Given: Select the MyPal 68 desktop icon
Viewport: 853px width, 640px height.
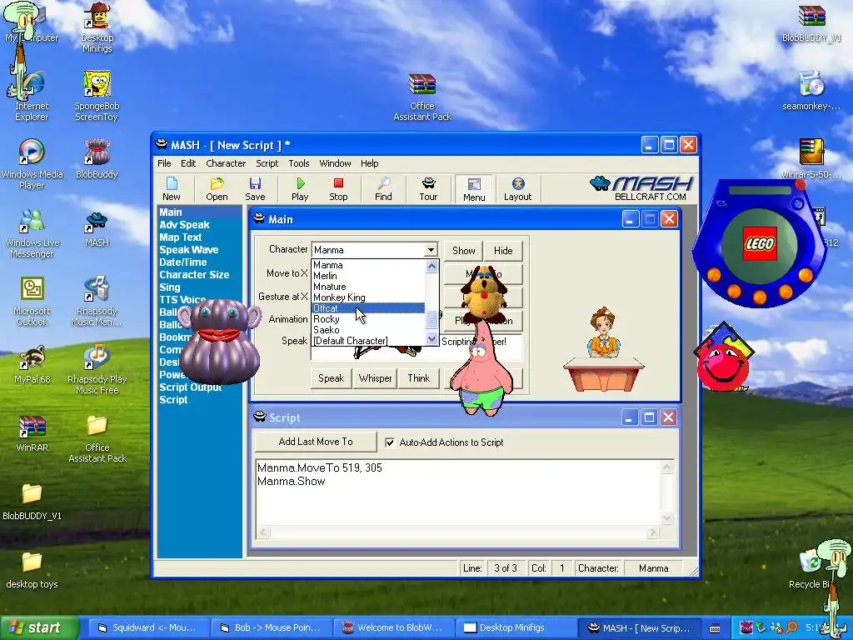Looking at the screenshot, I should pyautogui.click(x=32, y=364).
